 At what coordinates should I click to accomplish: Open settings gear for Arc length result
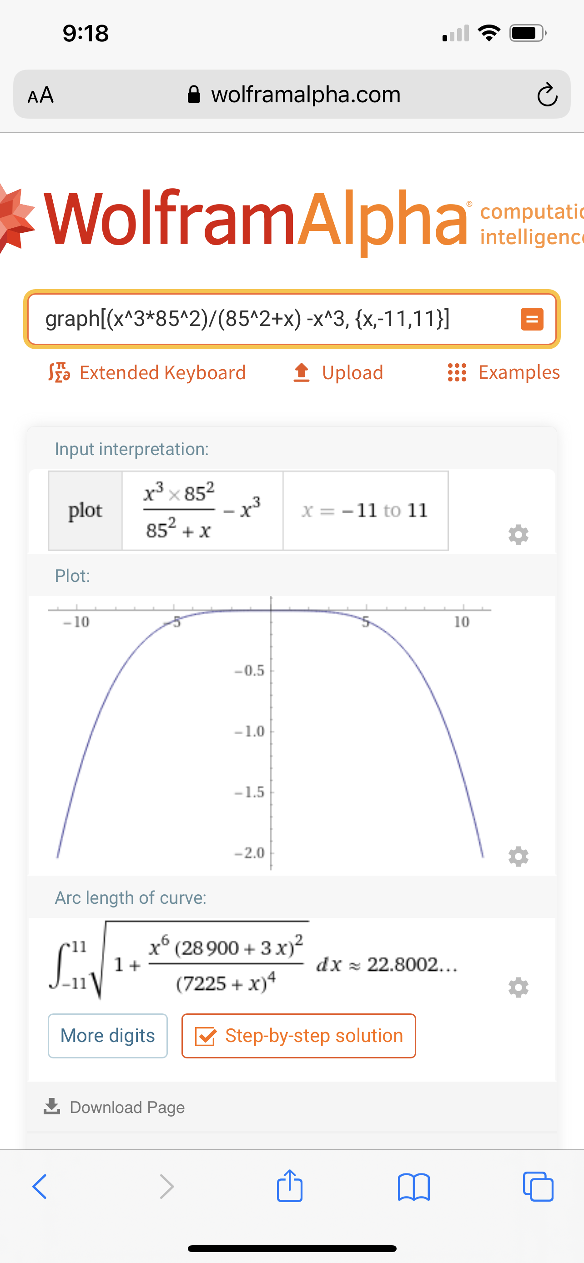click(x=519, y=987)
